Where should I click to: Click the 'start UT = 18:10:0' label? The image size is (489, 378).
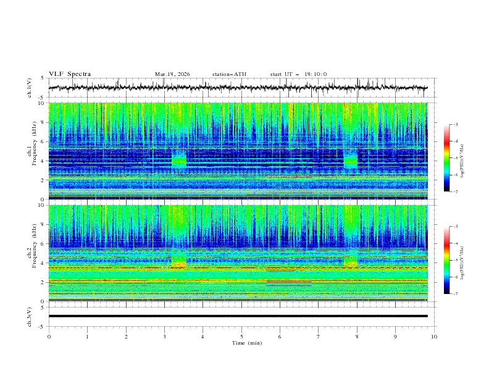click(298, 74)
